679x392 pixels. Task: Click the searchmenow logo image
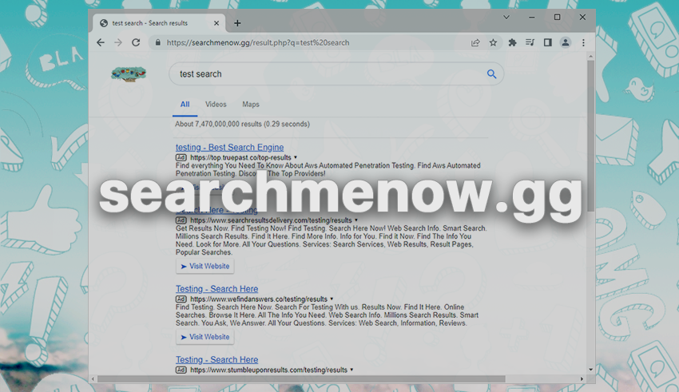pos(129,74)
